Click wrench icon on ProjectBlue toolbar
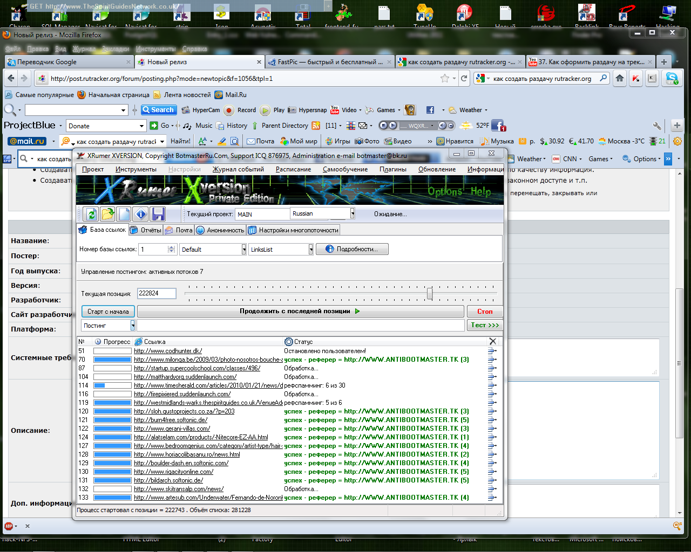This screenshot has width=691, height=552. tap(657, 126)
